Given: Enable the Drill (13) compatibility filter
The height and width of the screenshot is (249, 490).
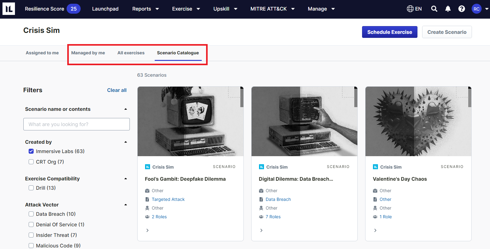Looking at the screenshot, I should [x=31, y=188].
